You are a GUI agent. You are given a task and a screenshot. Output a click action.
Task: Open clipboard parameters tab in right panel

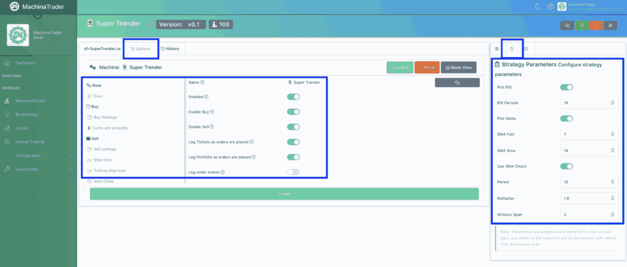tap(512, 49)
